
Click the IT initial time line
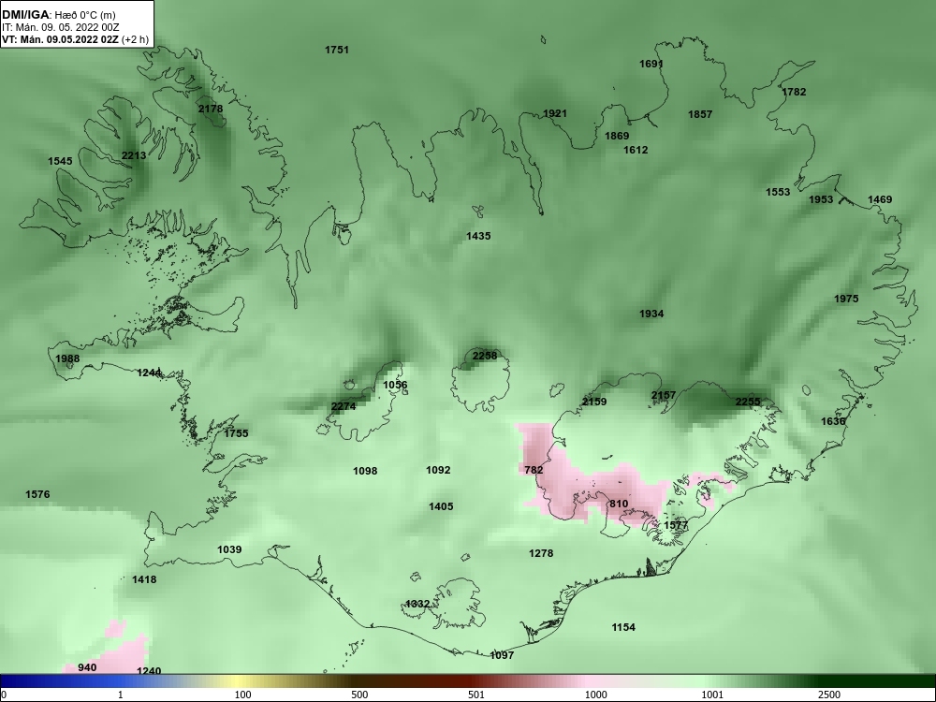click(x=61, y=27)
